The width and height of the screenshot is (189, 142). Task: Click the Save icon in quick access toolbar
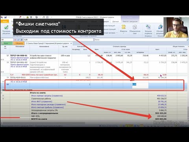pyautogui.click(x=6, y=17)
